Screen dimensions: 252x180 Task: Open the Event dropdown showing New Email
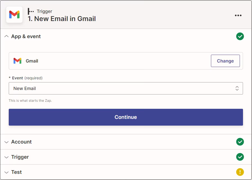click(x=126, y=88)
